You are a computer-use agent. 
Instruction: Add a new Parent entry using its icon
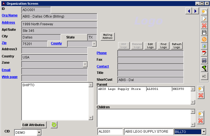pos(201,89)
